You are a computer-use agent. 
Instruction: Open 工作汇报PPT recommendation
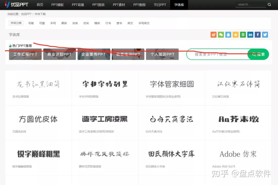point(25,54)
